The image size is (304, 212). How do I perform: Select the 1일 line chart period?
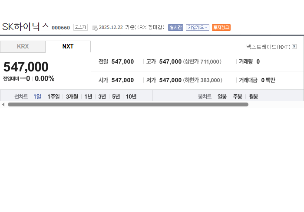click(x=37, y=96)
